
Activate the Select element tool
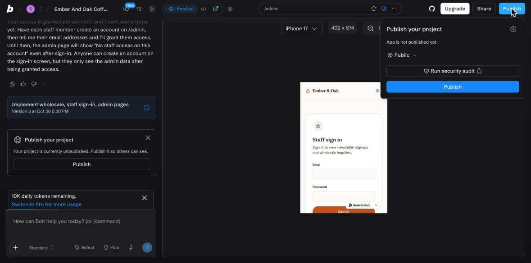84,247
